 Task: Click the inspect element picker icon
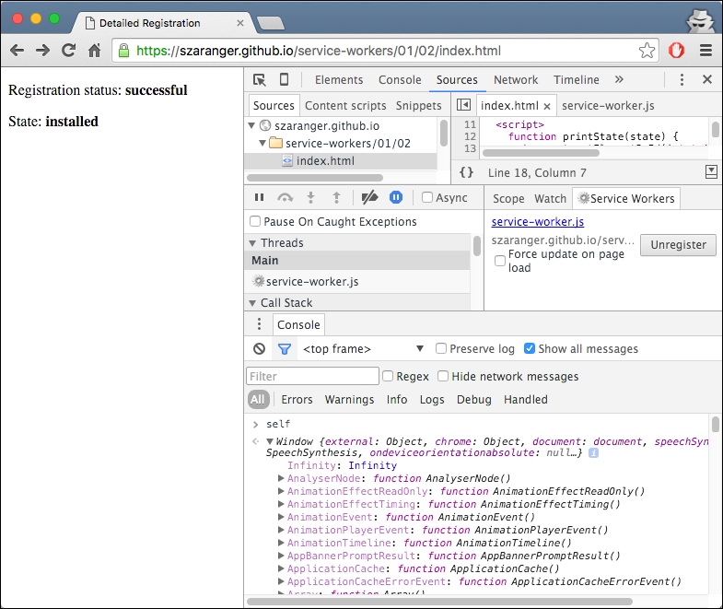pyautogui.click(x=260, y=80)
